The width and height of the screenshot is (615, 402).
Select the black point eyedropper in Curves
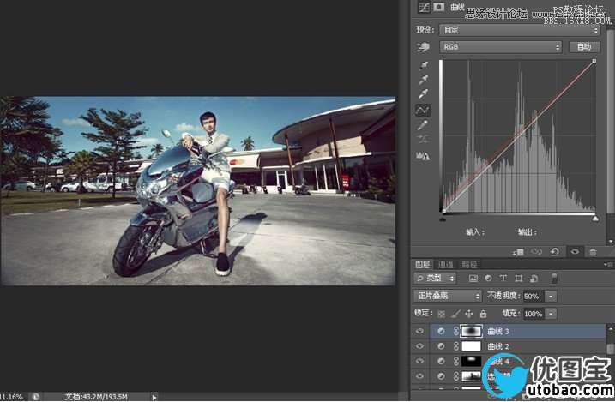(423, 64)
